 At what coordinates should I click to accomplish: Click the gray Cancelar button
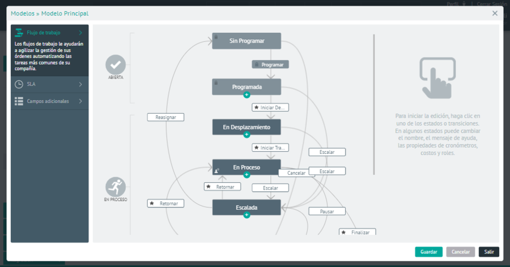[460, 252]
